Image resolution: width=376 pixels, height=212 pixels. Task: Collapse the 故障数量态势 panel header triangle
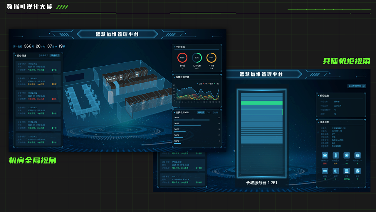coord(174,77)
